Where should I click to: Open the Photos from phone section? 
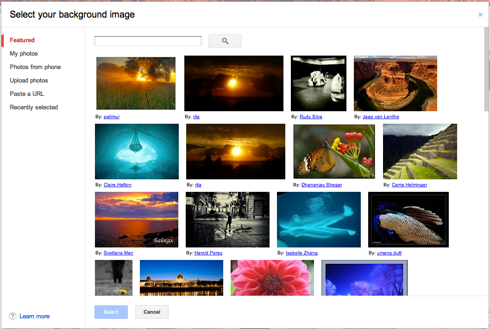[35, 67]
